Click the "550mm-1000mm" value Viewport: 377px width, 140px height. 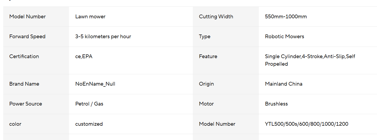[x=286, y=17]
